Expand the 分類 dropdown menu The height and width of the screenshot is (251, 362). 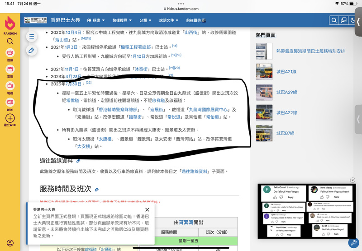click(x=145, y=20)
